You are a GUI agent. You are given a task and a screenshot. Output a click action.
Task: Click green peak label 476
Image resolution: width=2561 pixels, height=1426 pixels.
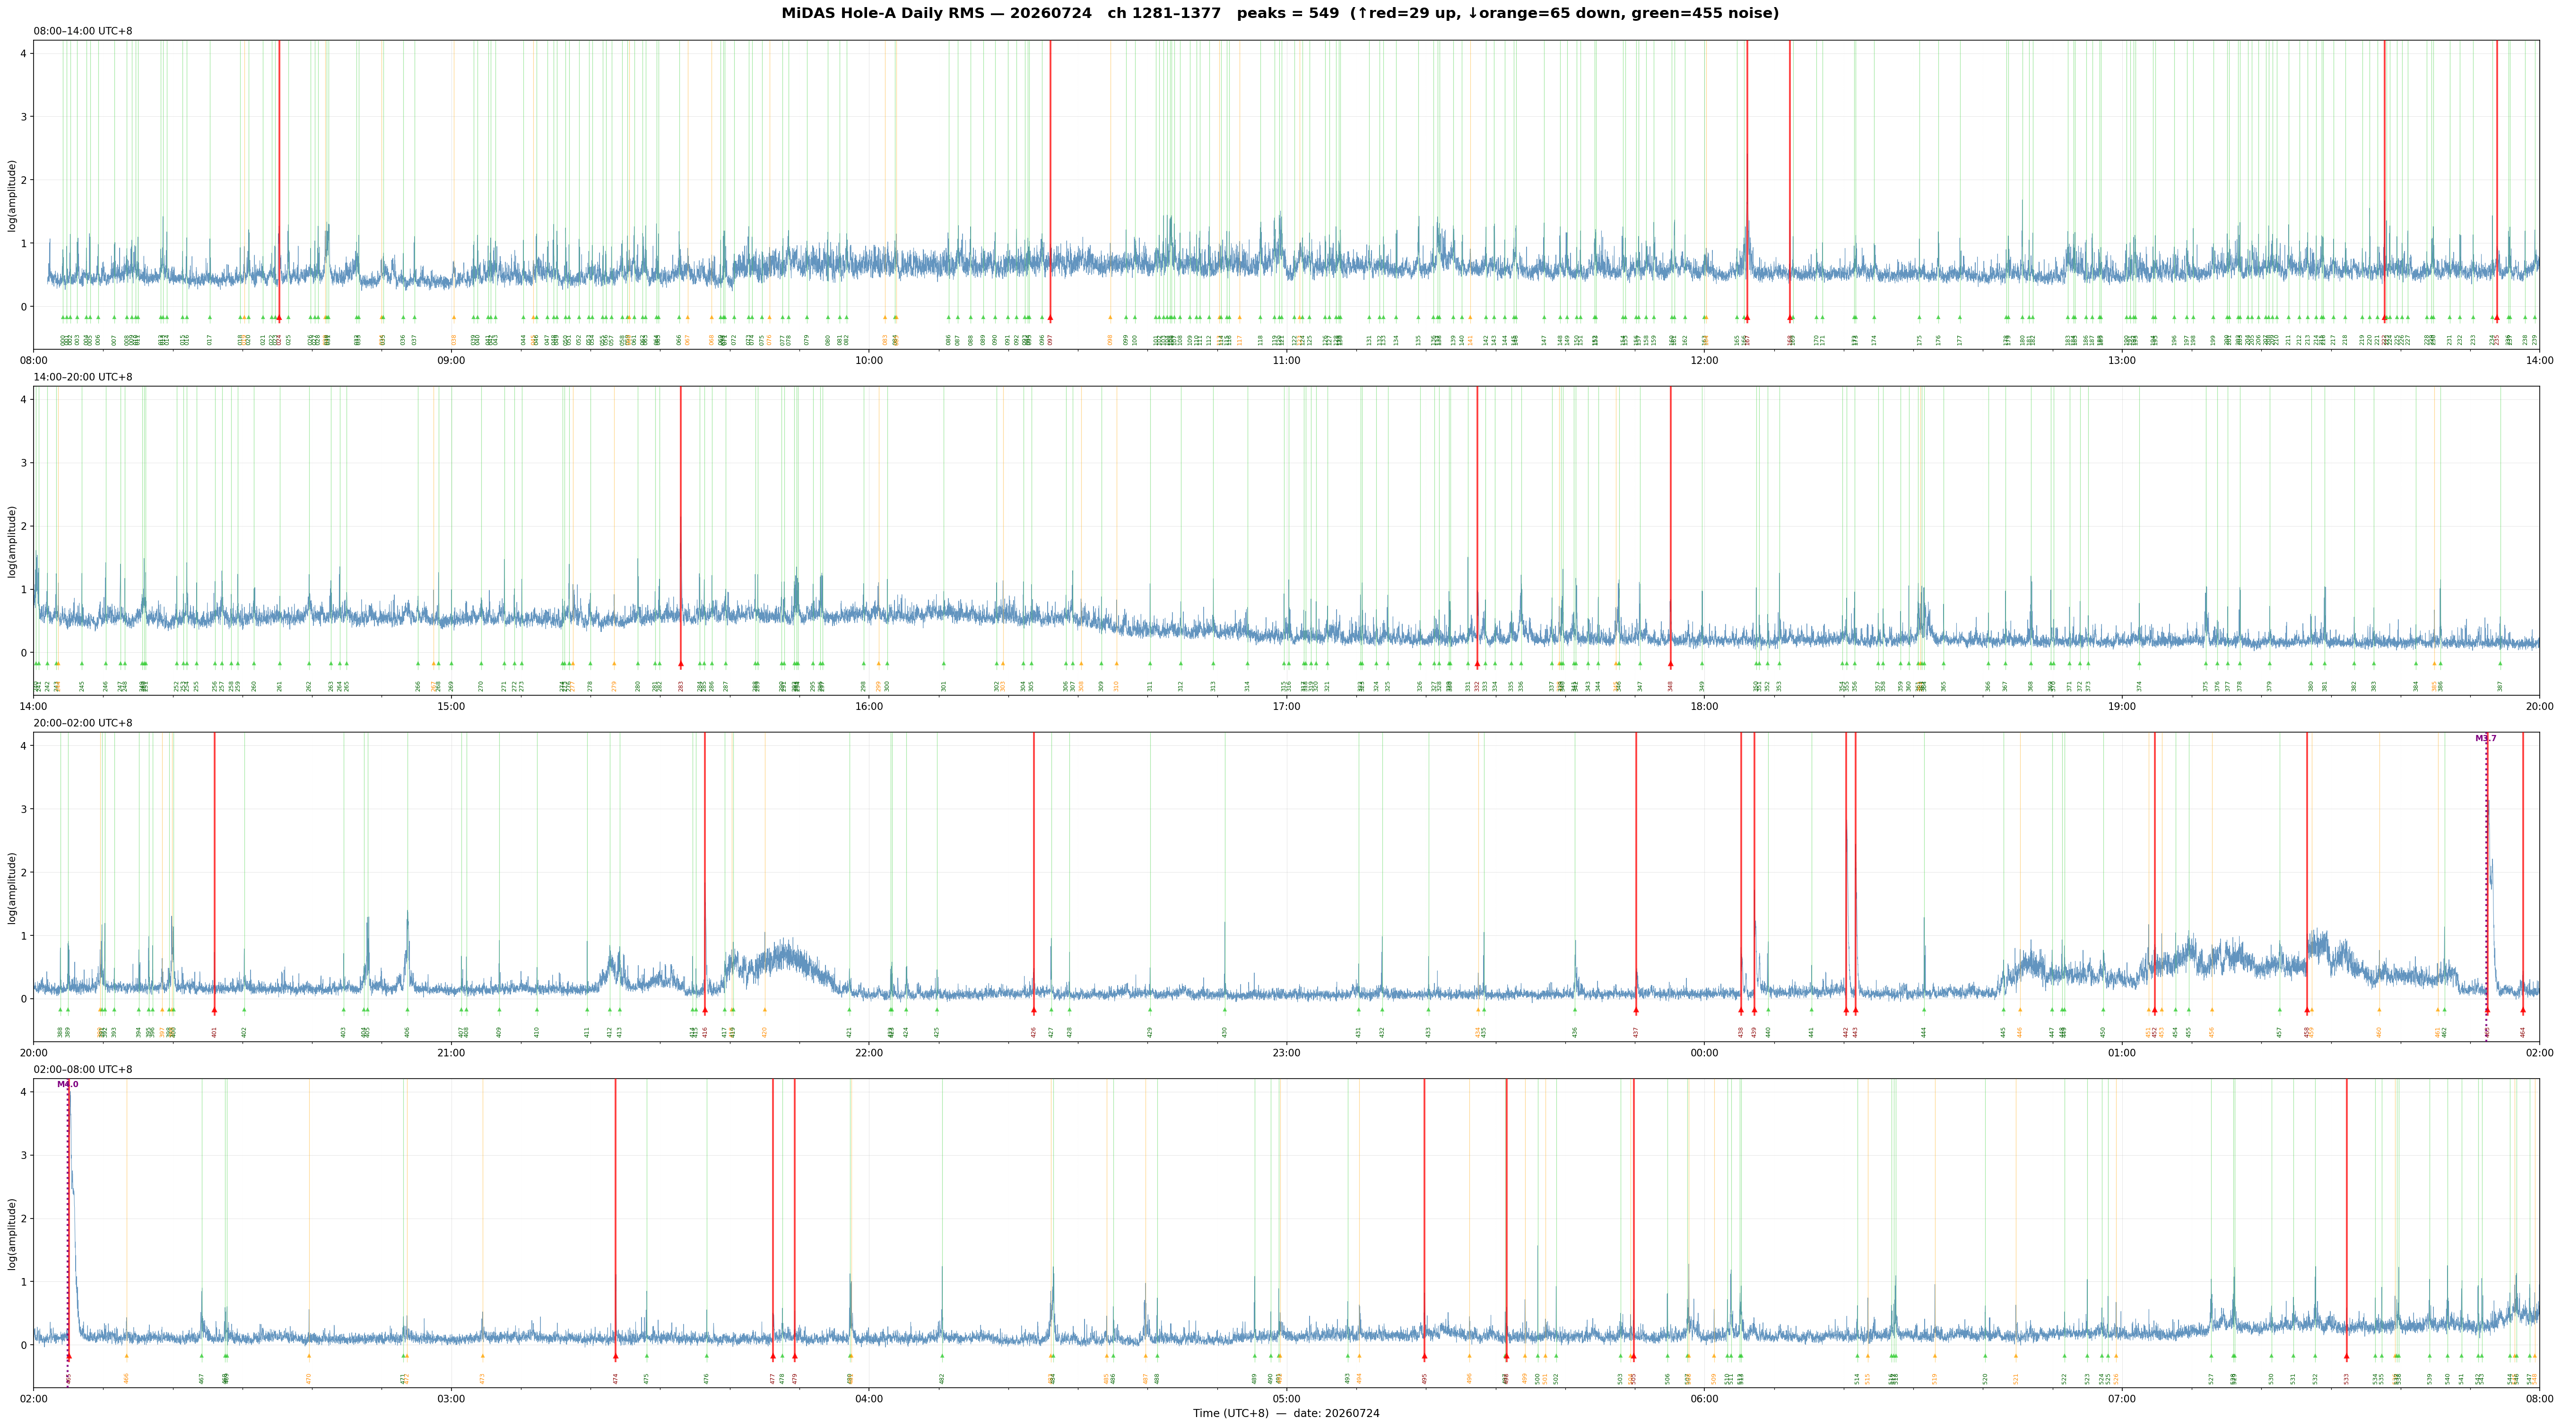(x=707, y=1378)
